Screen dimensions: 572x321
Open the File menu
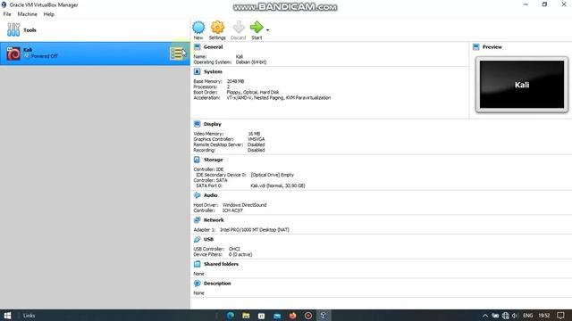7,14
